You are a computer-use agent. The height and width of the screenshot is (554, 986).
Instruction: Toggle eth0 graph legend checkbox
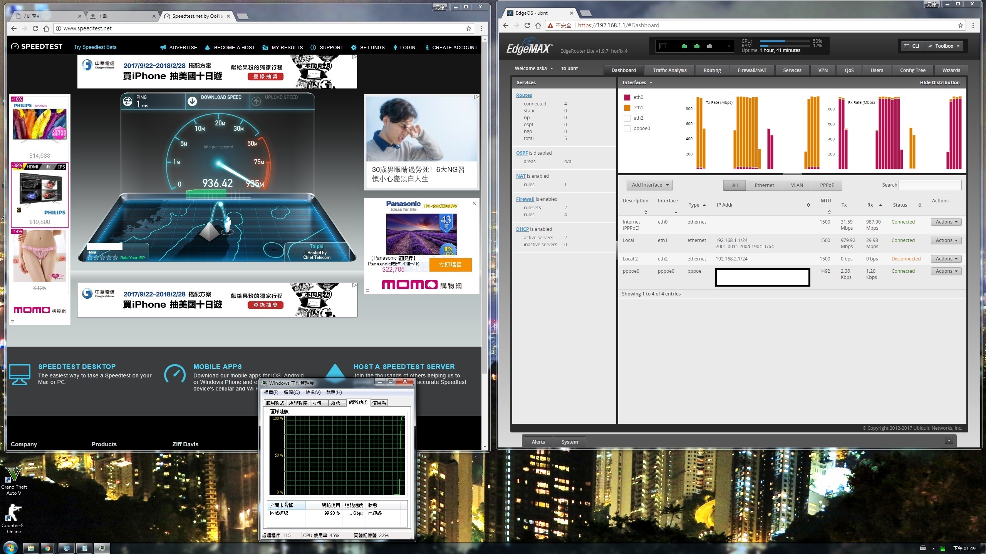[627, 97]
